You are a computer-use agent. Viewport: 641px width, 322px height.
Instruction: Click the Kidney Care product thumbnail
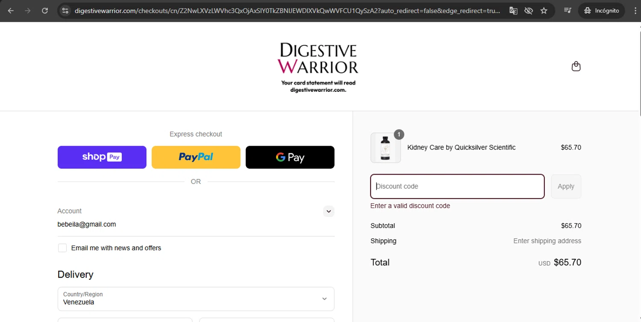385,148
